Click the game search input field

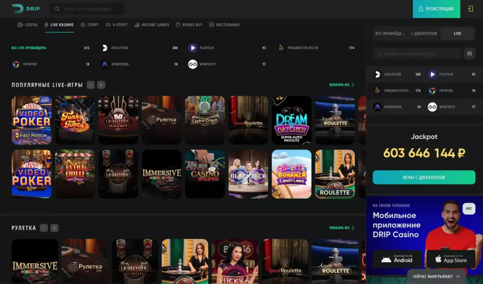[x=90, y=9]
